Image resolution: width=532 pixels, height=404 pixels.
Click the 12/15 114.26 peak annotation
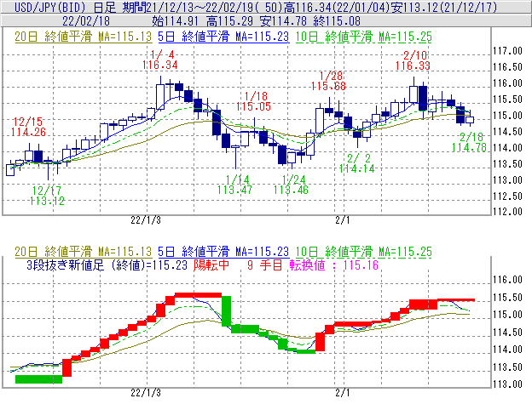(x=28, y=127)
